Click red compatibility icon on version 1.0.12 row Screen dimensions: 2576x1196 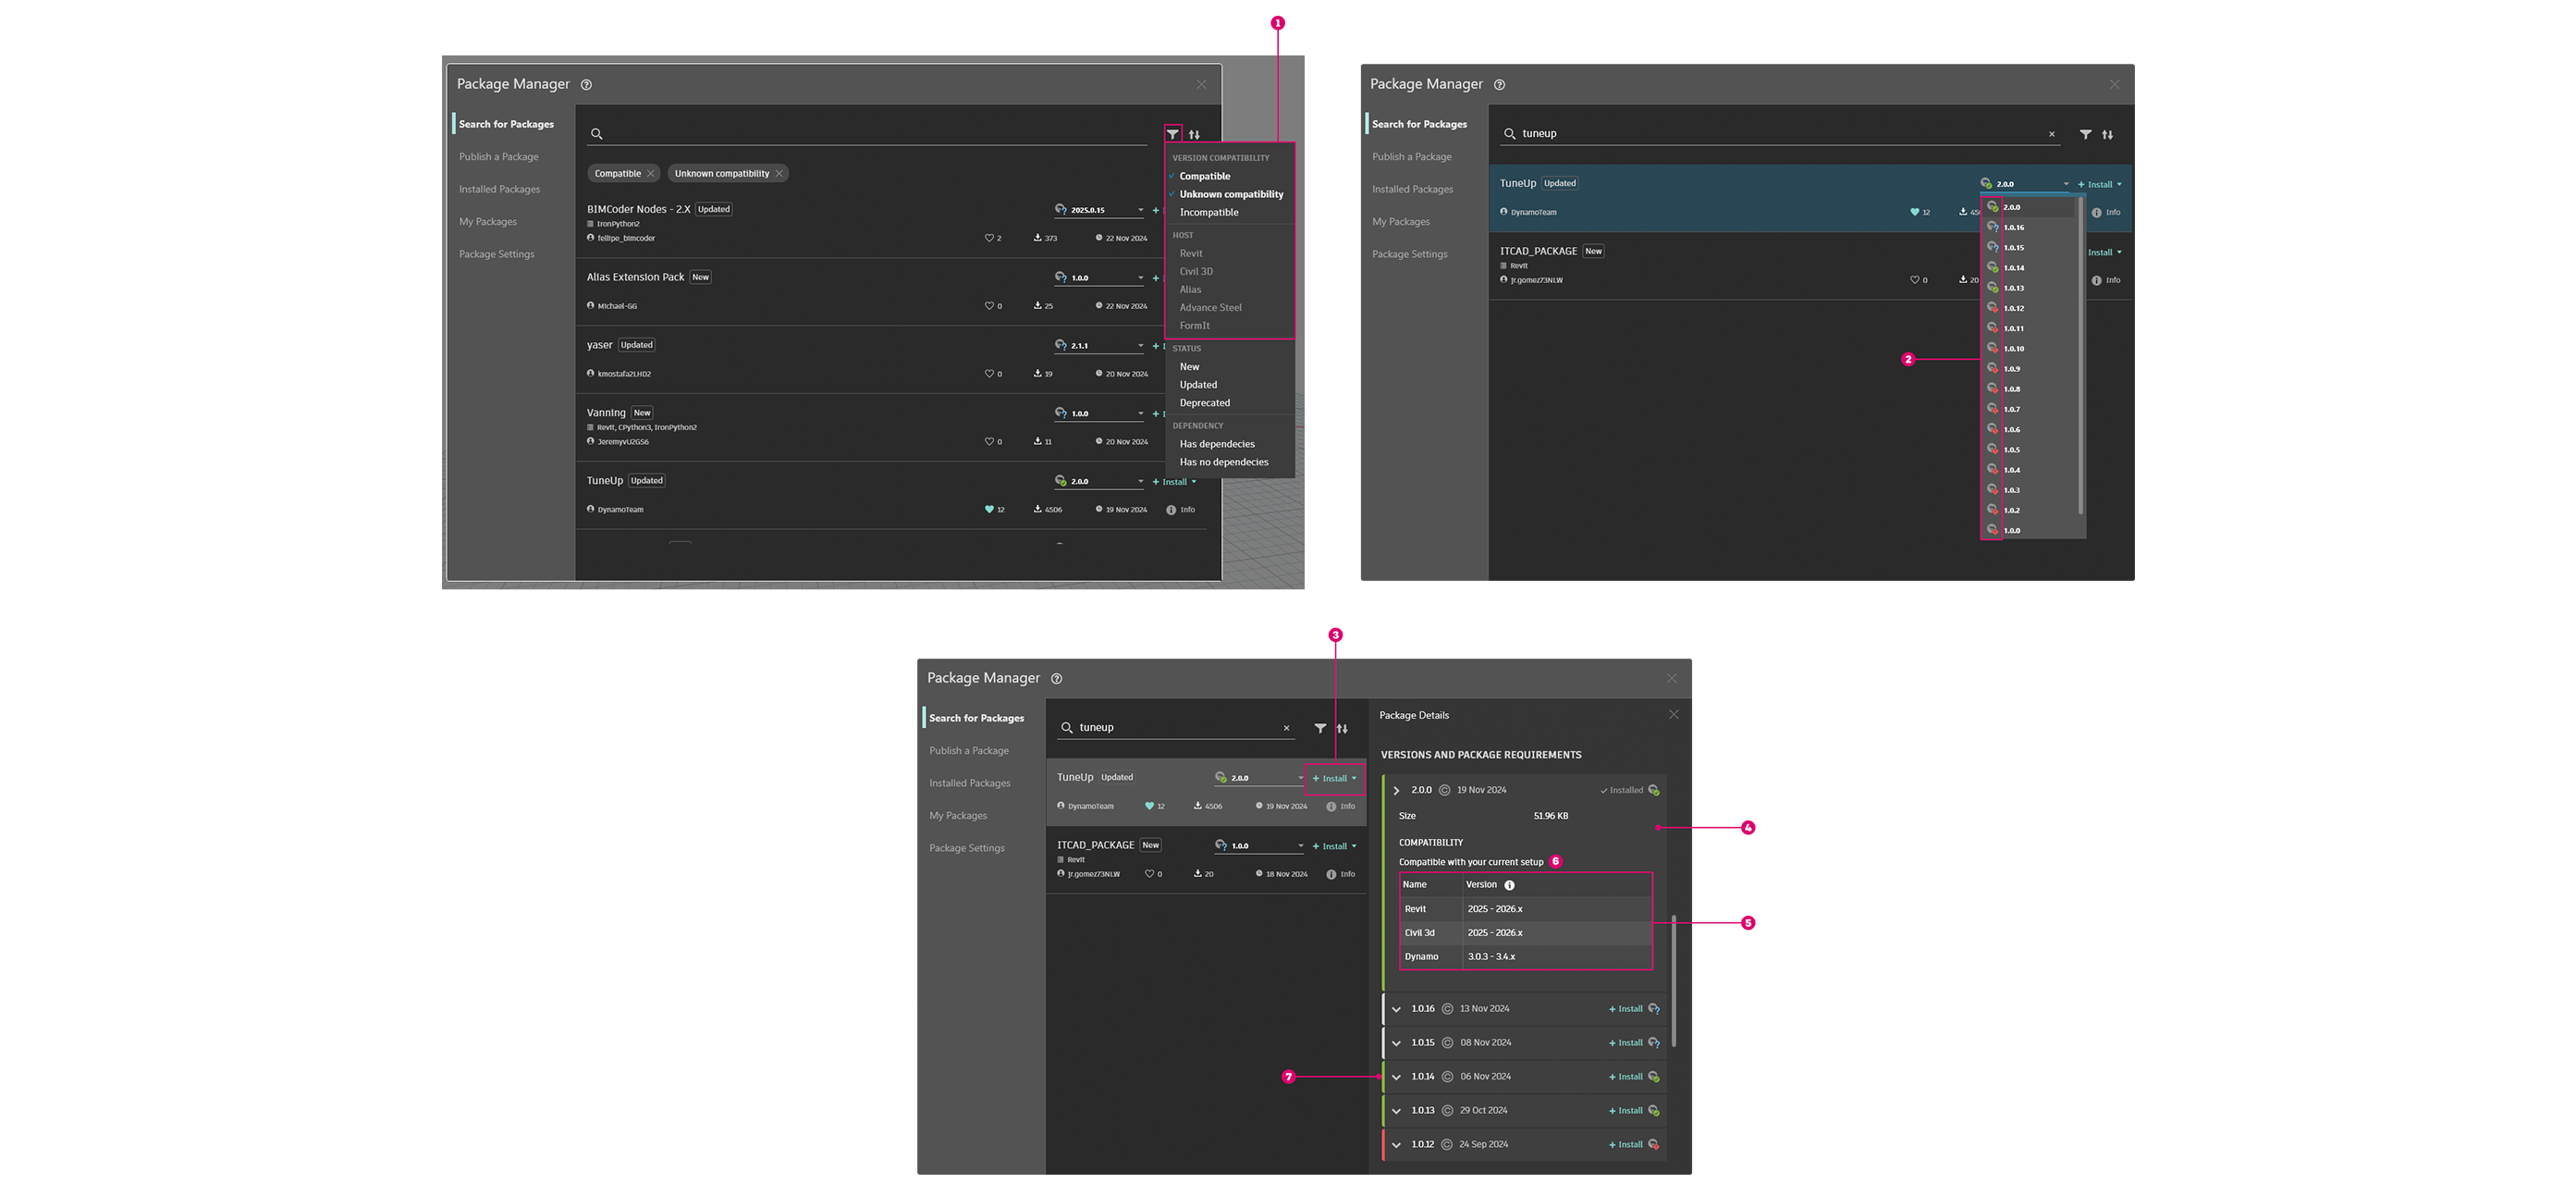point(1653,1144)
